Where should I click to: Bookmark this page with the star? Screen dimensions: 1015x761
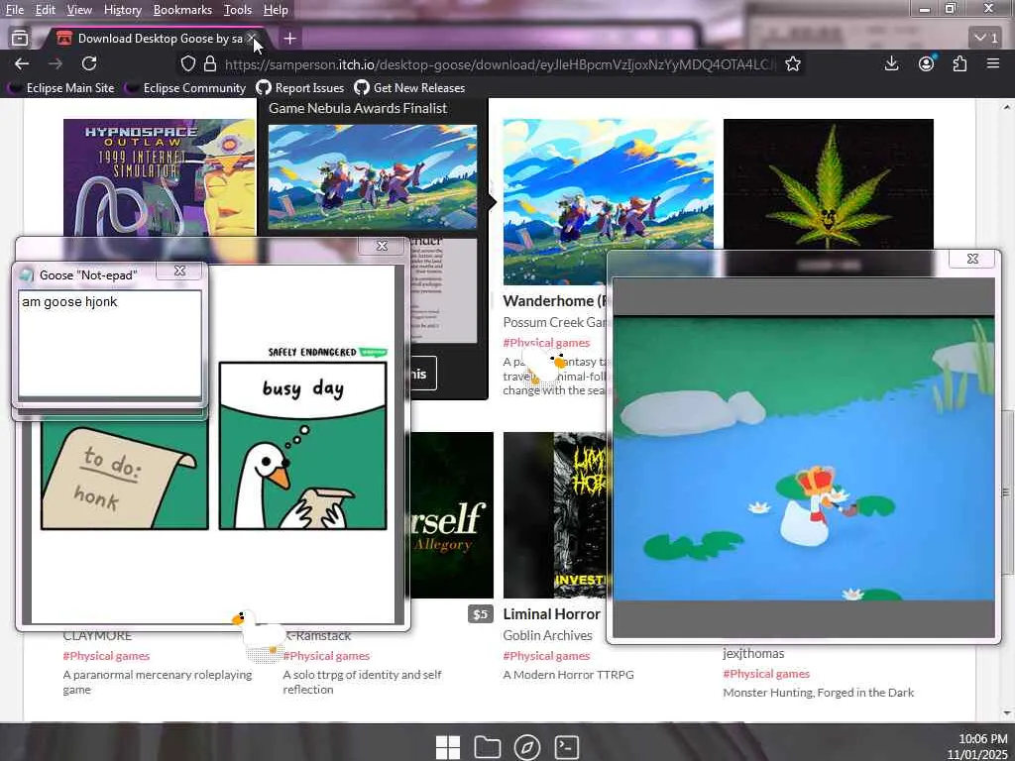[793, 64]
